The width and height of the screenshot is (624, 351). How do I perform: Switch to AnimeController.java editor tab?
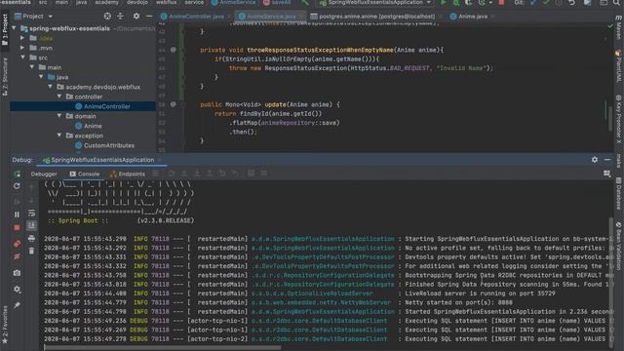[193, 17]
